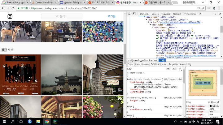The width and height of the screenshot is (223, 125).
Task: Select the Elements tab
Action: 144,14
